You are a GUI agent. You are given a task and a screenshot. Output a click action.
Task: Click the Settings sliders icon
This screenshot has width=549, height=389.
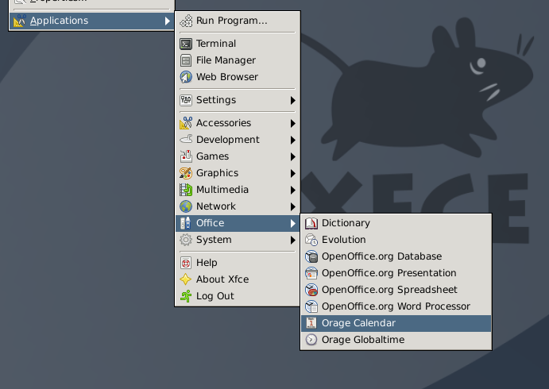(x=186, y=100)
